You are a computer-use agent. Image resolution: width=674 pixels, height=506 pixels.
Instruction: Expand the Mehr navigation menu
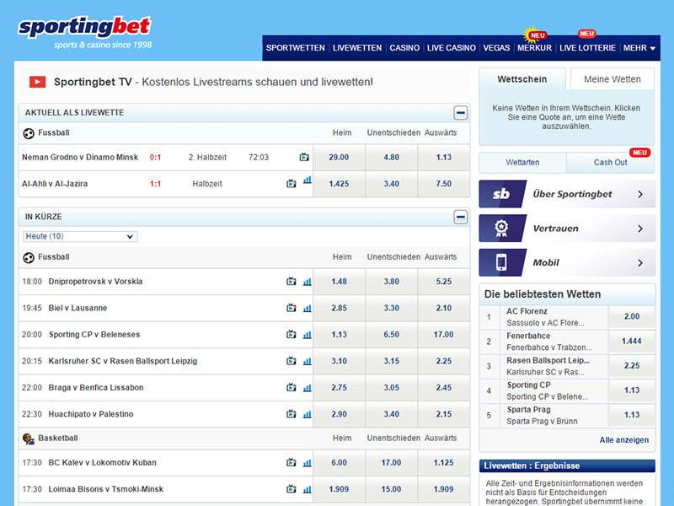click(639, 48)
